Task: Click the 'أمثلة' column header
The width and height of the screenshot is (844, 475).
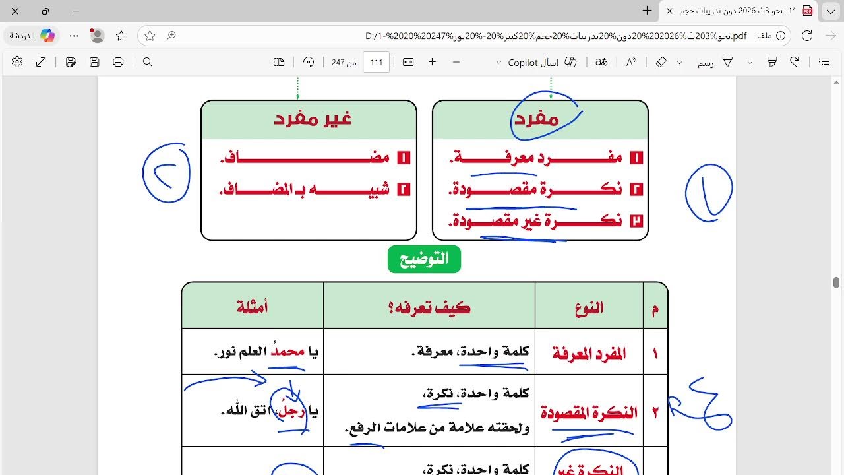Action: pyautogui.click(x=253, y=307)
